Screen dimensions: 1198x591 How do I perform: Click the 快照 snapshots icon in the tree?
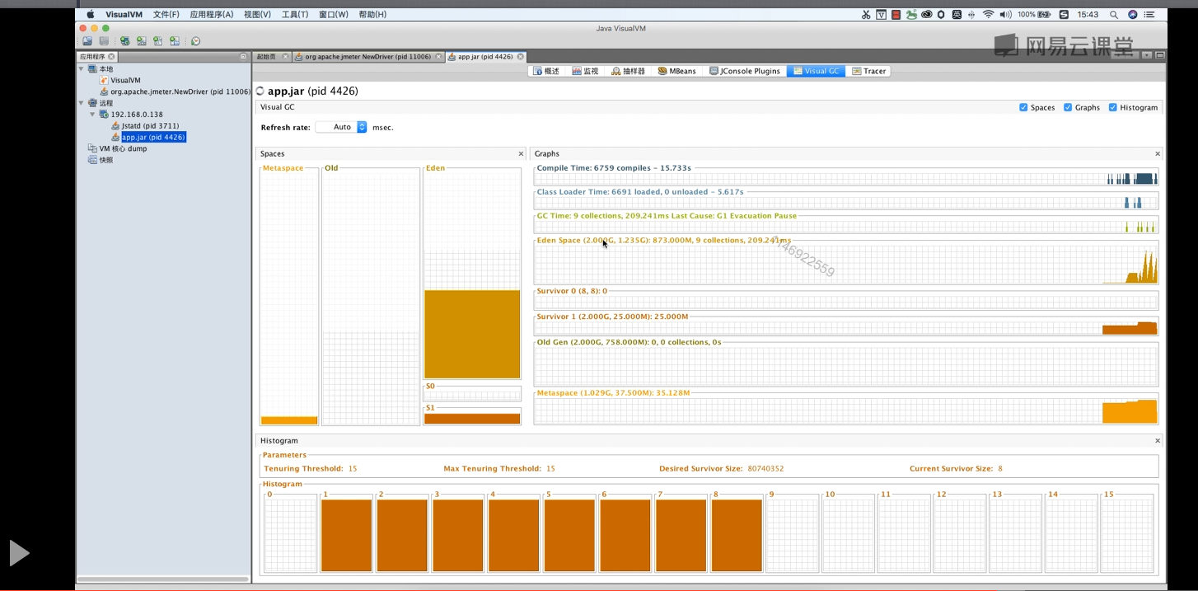pyautogui.click(x=92, y=160)
